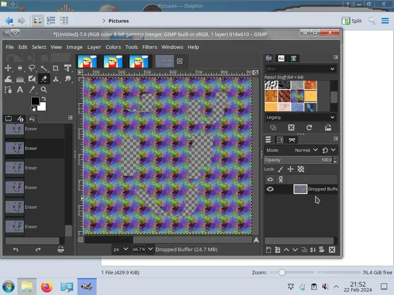The height and width of the screenshot is (295, 394).
Task: Toggle lock alpha channel checkerboard
Action: click(x=301, y=169)
